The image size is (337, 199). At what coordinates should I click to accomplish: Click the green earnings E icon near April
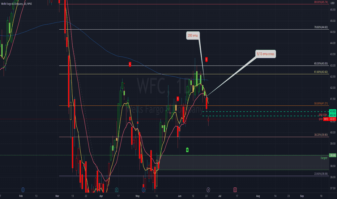pos(116,190)
